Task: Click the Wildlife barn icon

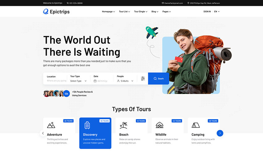Action: pyautogui.click(x=159, y=125)
